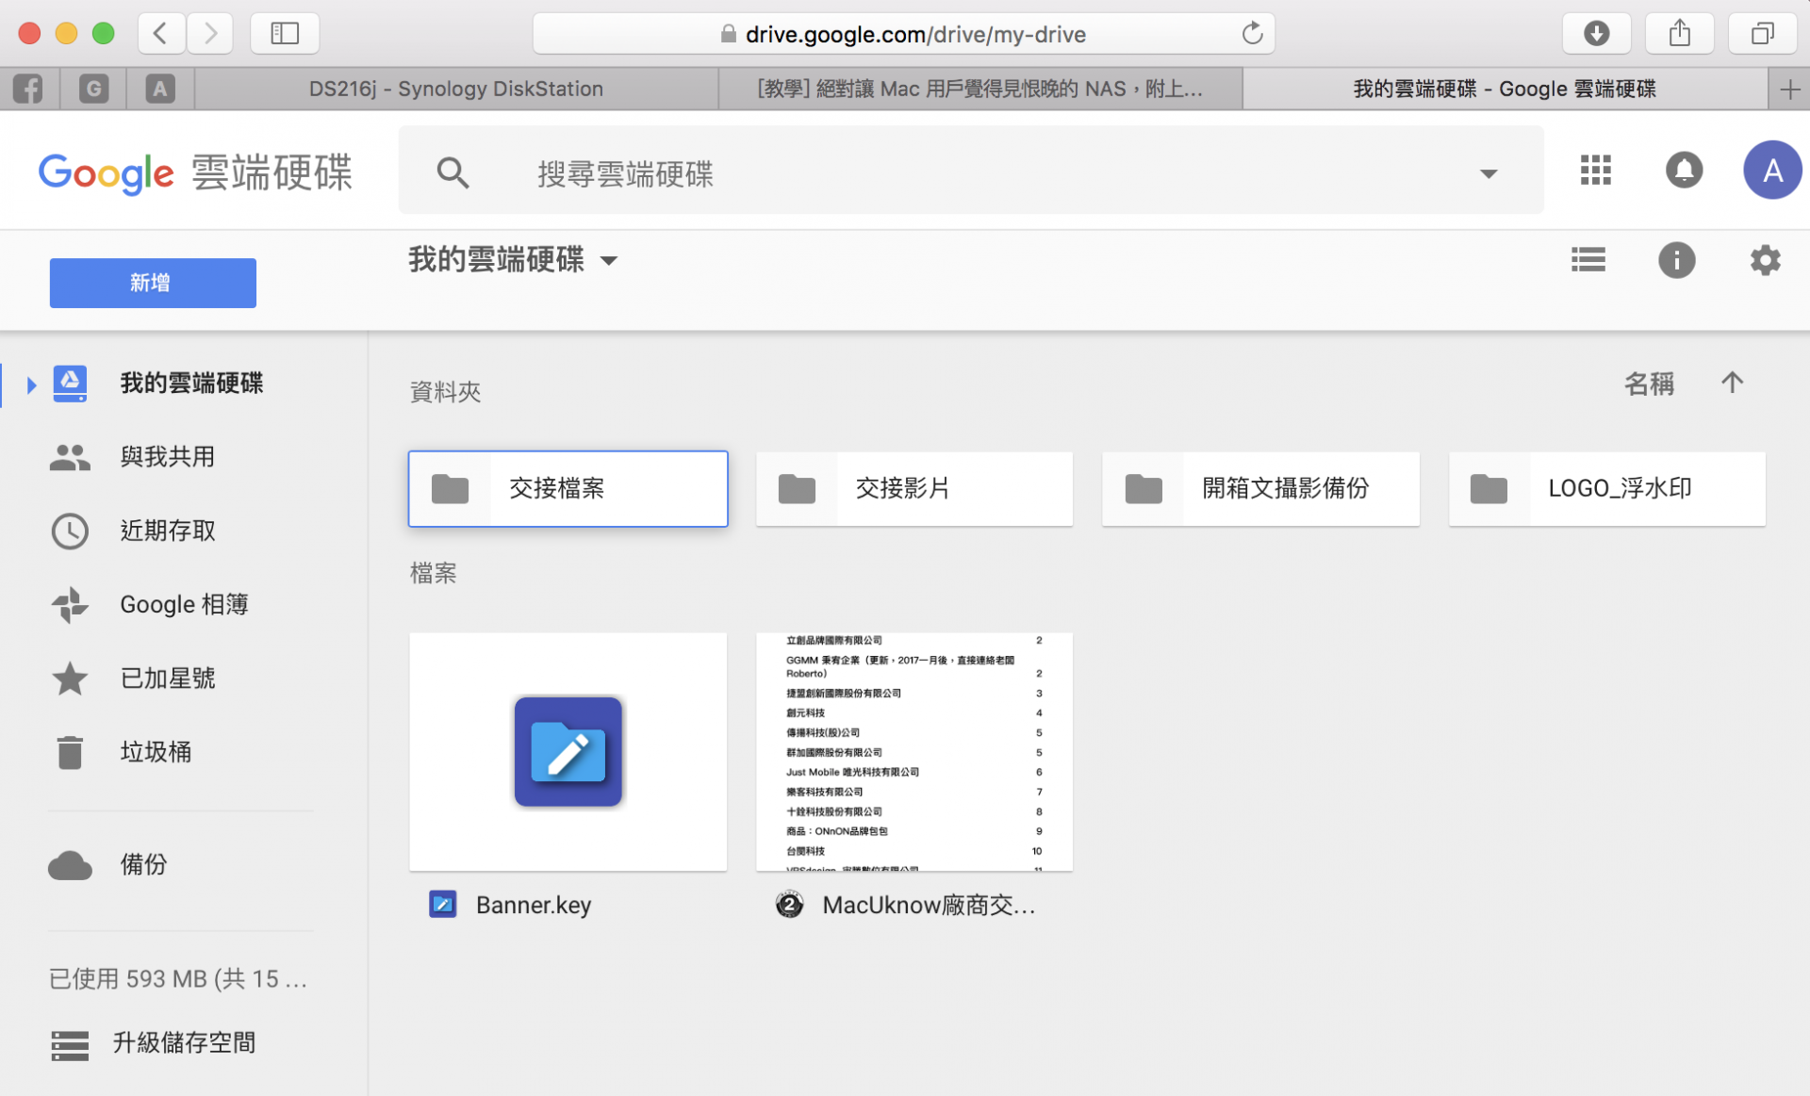This screenshot has height=1096, width=1810.
Task: Click 升級儲存空間 link
Action: [x=184, y=1042]
